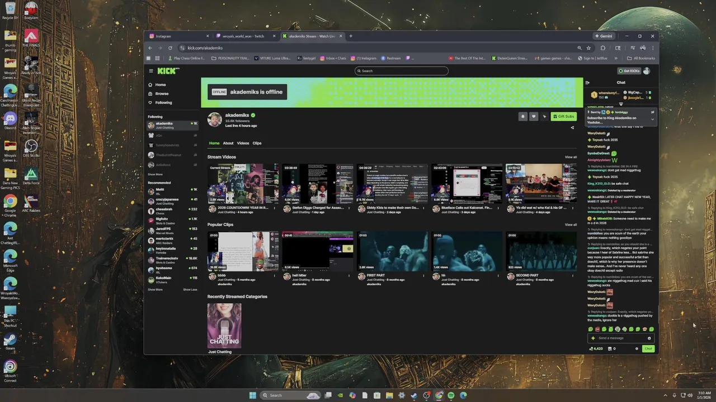
Task: Switch to wroyals_world_won Twitch tab
Action: [x=245, y=36]
